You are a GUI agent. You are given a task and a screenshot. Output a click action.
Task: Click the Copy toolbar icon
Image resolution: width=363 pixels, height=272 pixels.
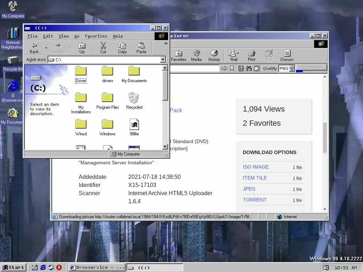(x=122, y=48)
